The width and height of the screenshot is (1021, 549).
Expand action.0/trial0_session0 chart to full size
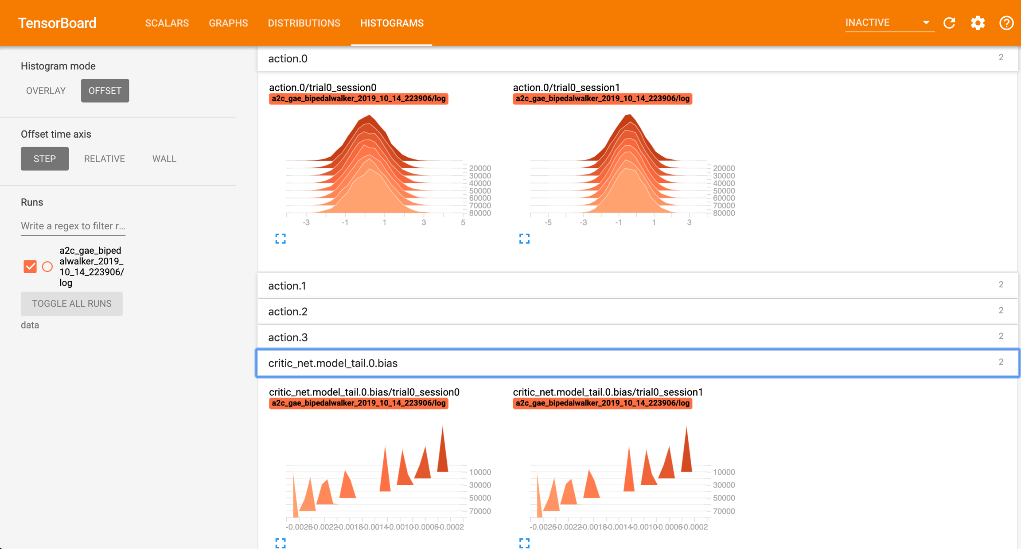click(281, 239)
